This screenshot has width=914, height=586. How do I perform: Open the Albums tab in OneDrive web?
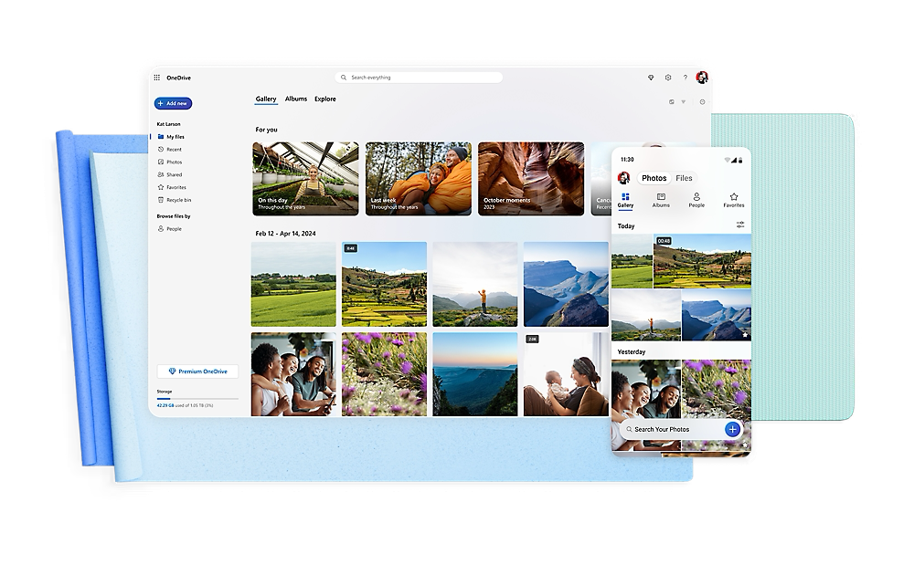coord(294,99)
